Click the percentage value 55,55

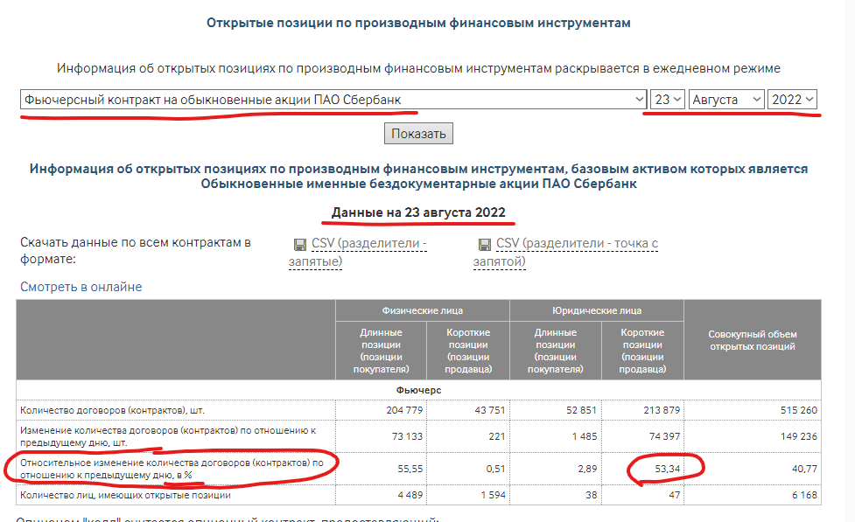tap(410, 469)
